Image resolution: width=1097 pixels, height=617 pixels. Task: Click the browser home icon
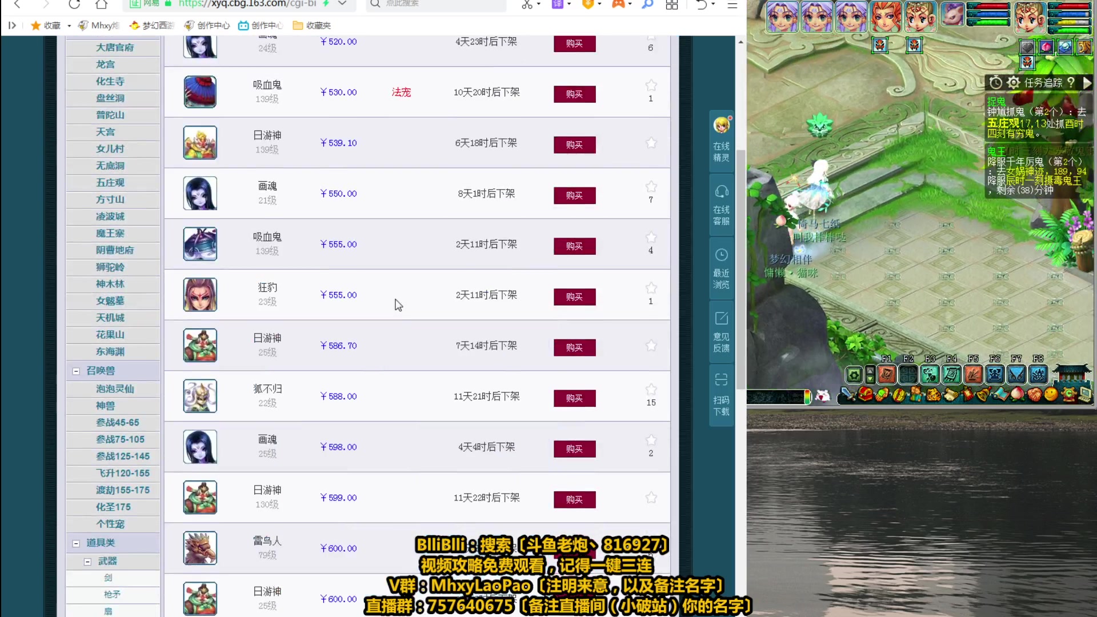(x=101, y=5)
